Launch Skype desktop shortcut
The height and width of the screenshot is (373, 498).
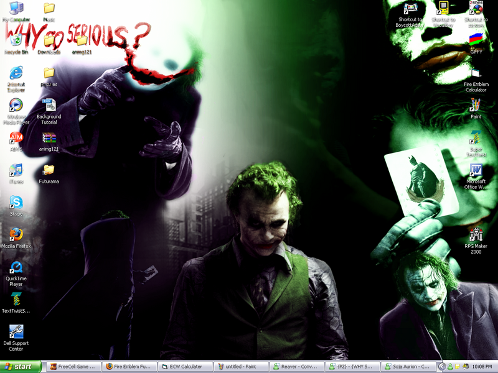(16, 203)
